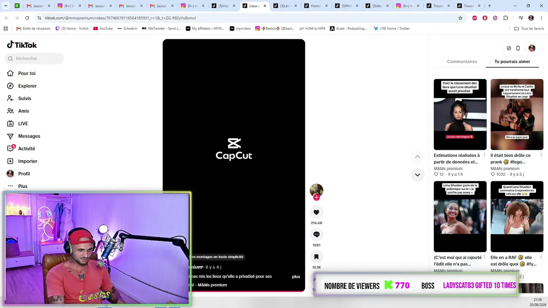This screenshot has width=548, height=308.
Task: Open the Mcfly et Carlito Lego video thumbnail
Action: [x=517, y=114]
